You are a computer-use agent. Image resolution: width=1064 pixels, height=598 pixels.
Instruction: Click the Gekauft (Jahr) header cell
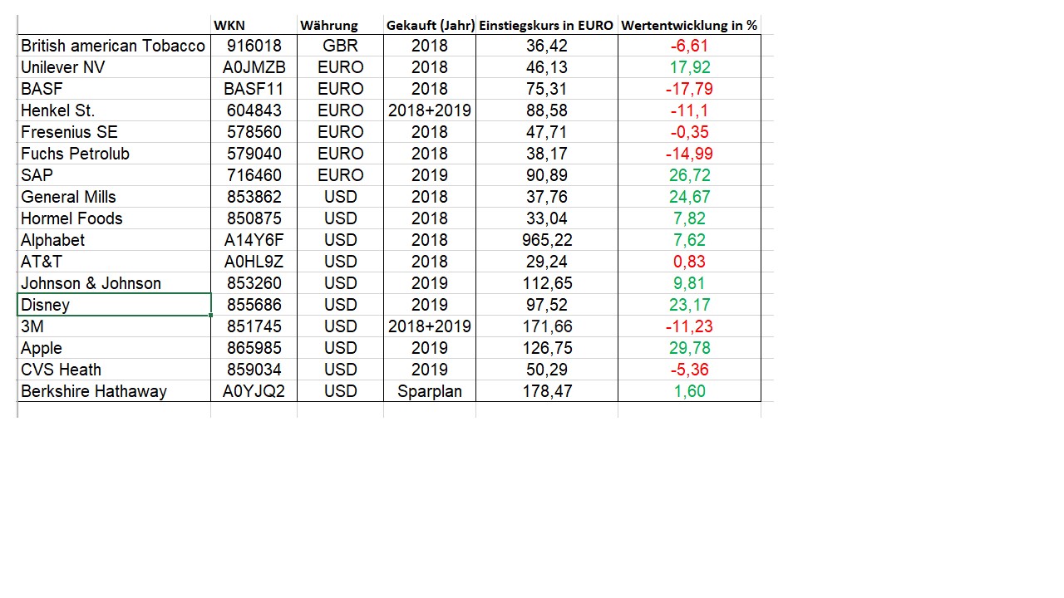coord(430,26)
